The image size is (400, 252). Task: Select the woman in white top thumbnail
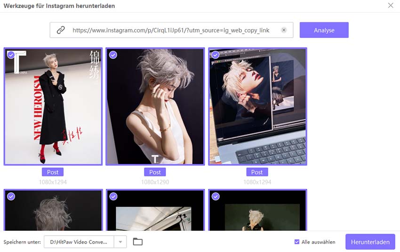tap(155, 107)
